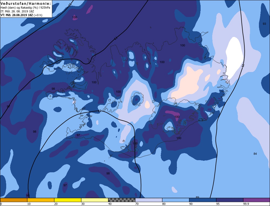270x206 pixels.
Task: Select the 20–30 yellow legend swatch
Action: (68, 200)
